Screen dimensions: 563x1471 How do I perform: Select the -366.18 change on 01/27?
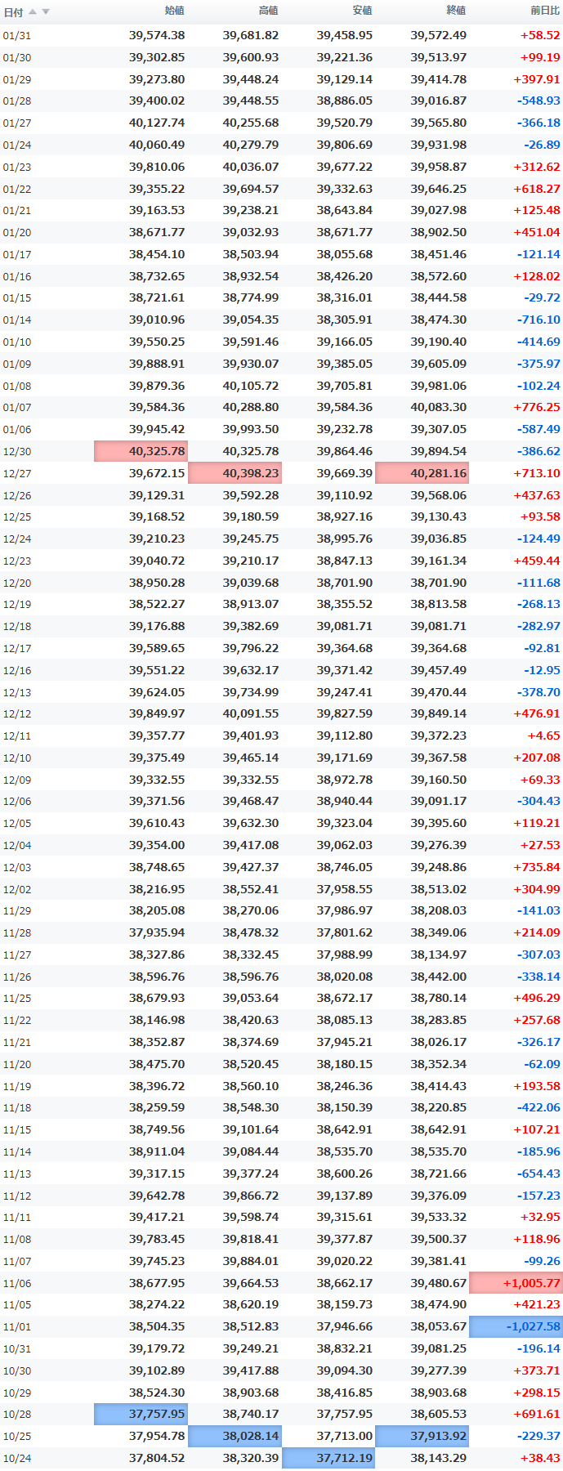[x=538, y=123]
